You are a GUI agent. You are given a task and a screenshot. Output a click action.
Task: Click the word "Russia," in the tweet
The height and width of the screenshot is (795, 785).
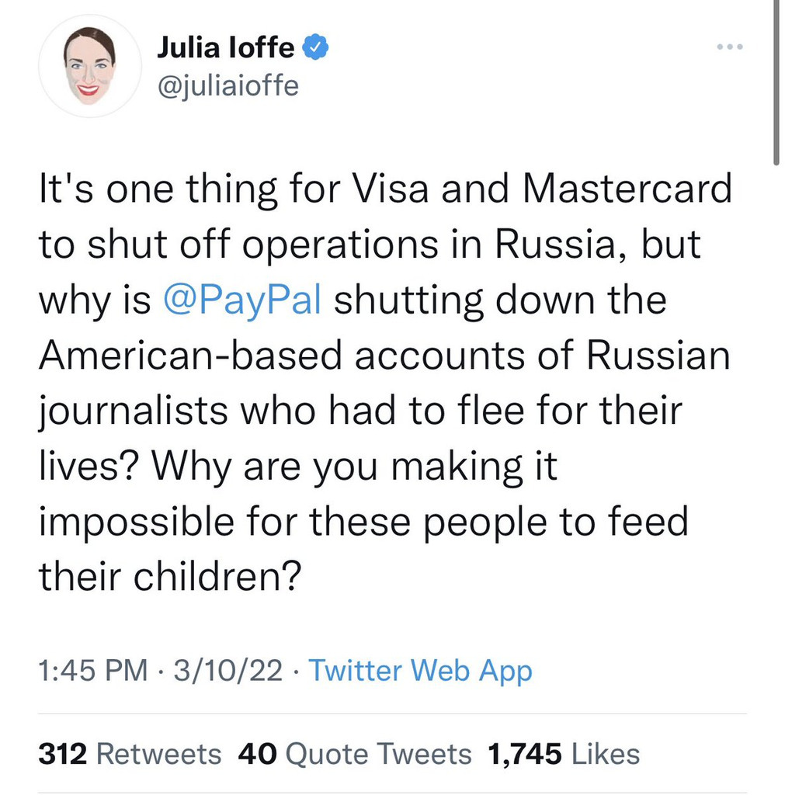547,245
